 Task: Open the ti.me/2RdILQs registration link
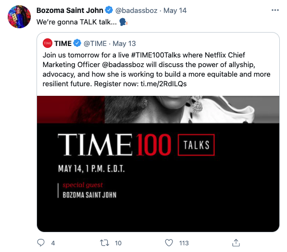coord(163,84)
